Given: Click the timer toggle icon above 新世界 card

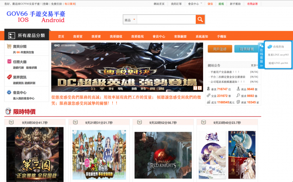Looking at the screenshot, I should [x=75, y=122].
